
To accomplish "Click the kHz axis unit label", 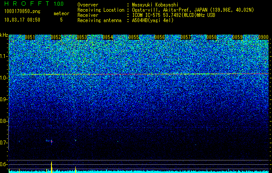I will coord(4,35).
